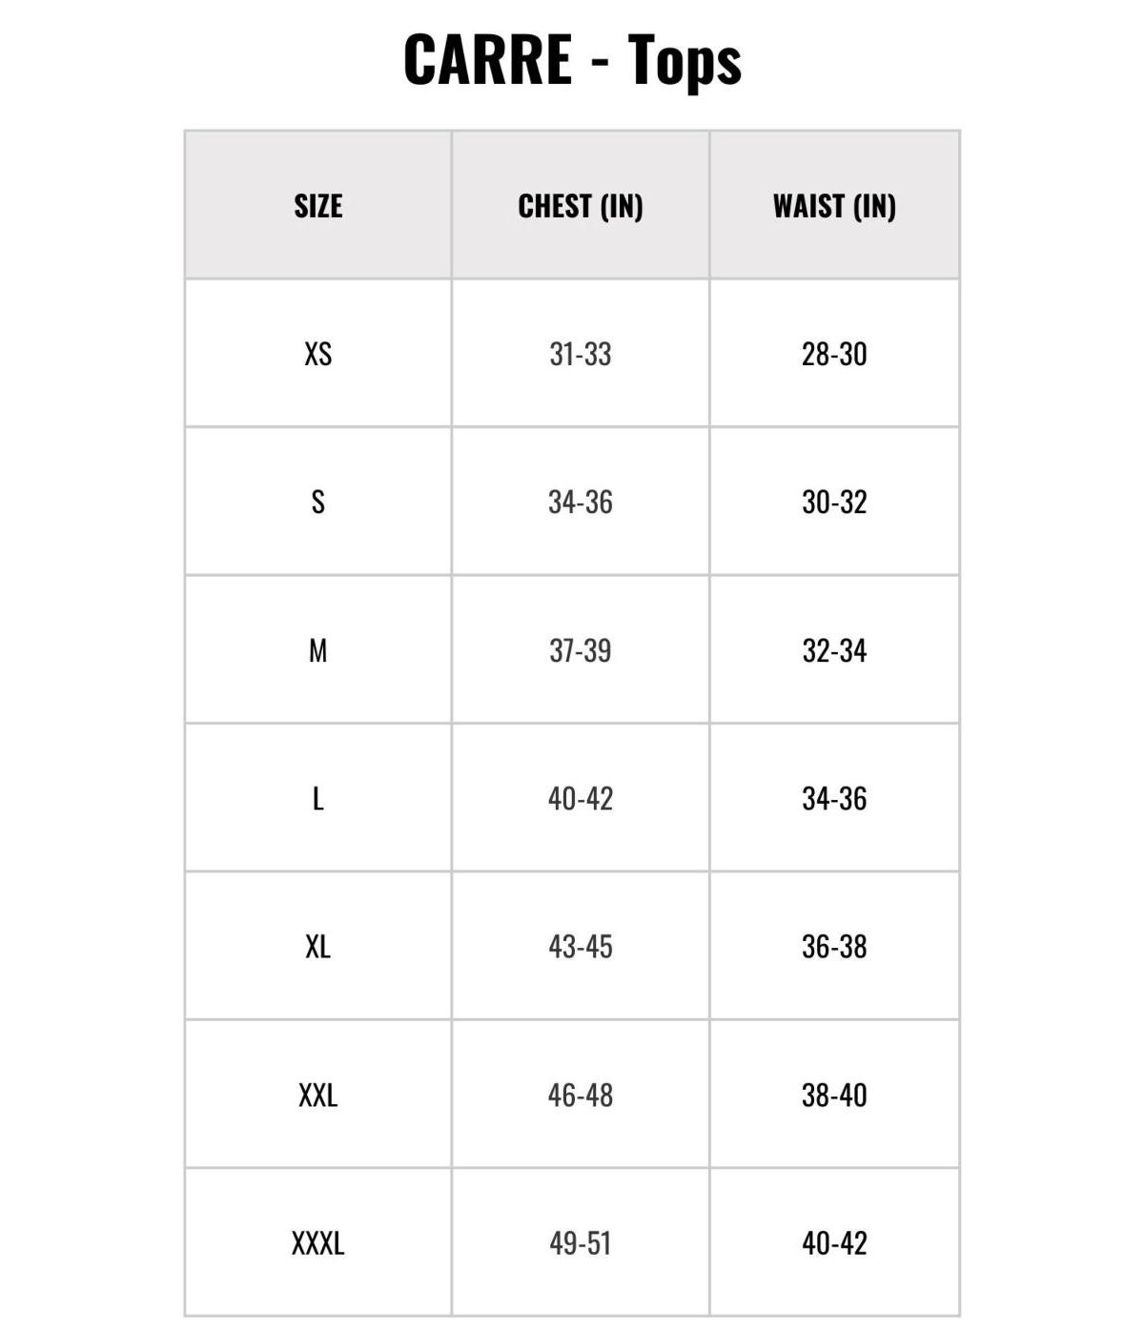Image resolution: width=1144 pixels, height=1333 pixels.
Task: Select the XL size cell
Action: (x=318, y=946)
